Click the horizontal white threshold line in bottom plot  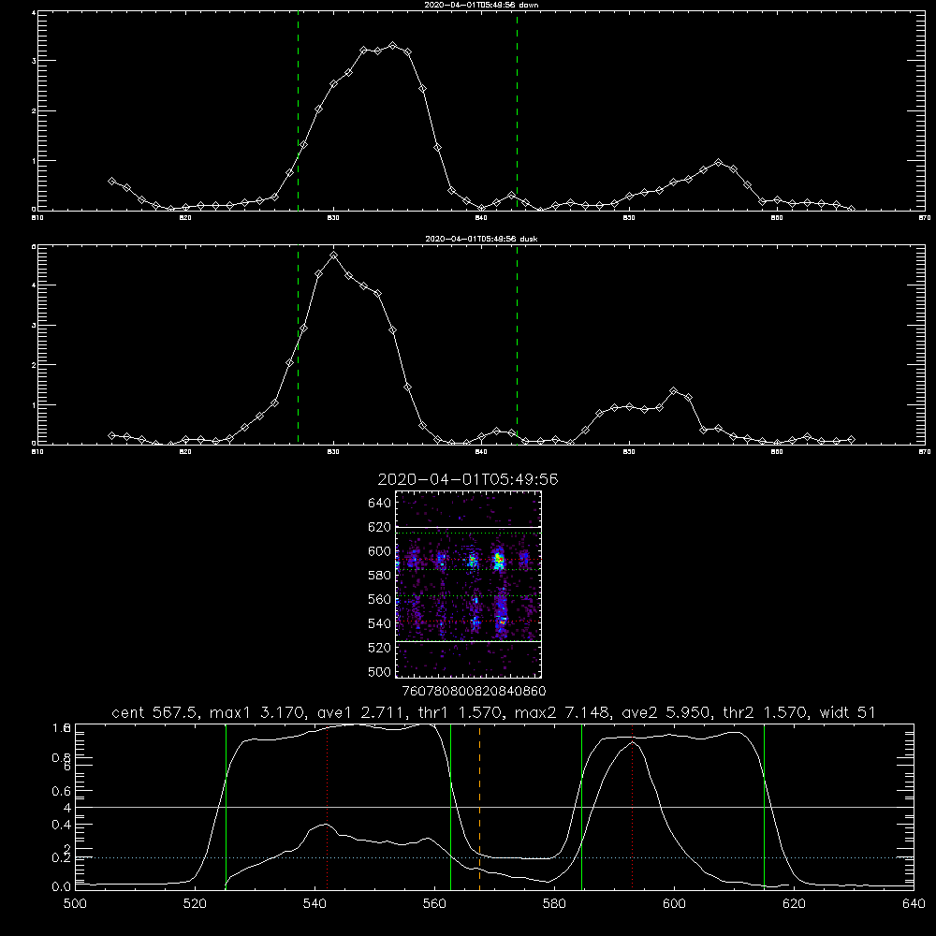click(x=494, y=807)
